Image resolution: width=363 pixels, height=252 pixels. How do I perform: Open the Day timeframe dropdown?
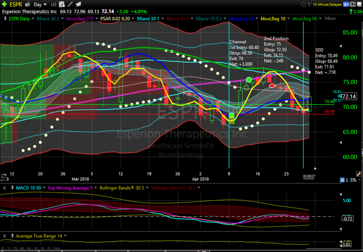pos(40,4)
